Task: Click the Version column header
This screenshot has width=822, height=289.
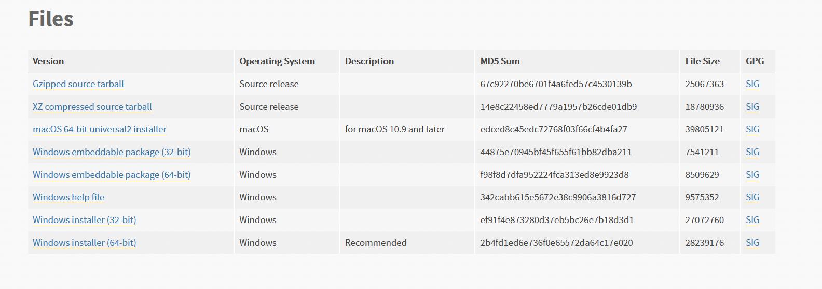Action: click(48, 61)
